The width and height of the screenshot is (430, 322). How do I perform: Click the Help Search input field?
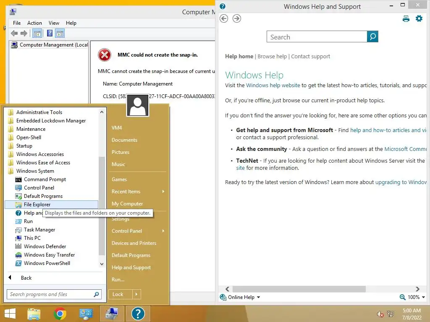pyautogui.click(x=317, y=36)
